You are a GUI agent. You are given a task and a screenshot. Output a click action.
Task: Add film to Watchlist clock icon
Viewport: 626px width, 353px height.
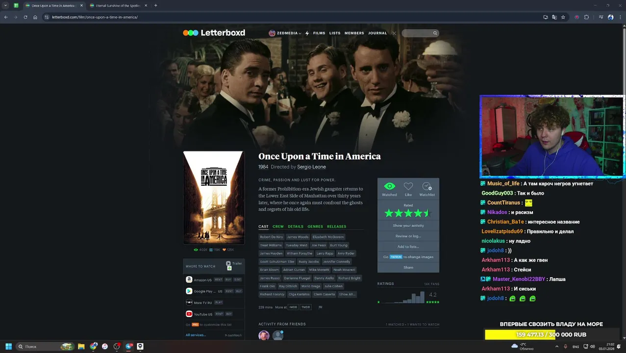coord(427,186)
